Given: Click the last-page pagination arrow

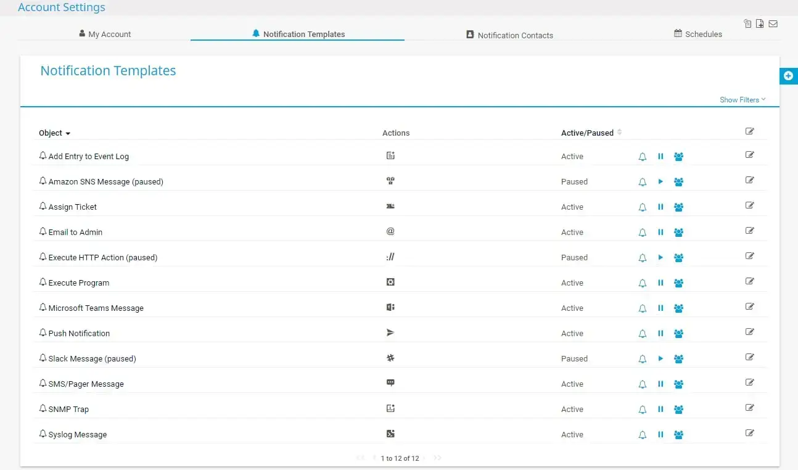Looking at the screenshot, I should 438,458.
